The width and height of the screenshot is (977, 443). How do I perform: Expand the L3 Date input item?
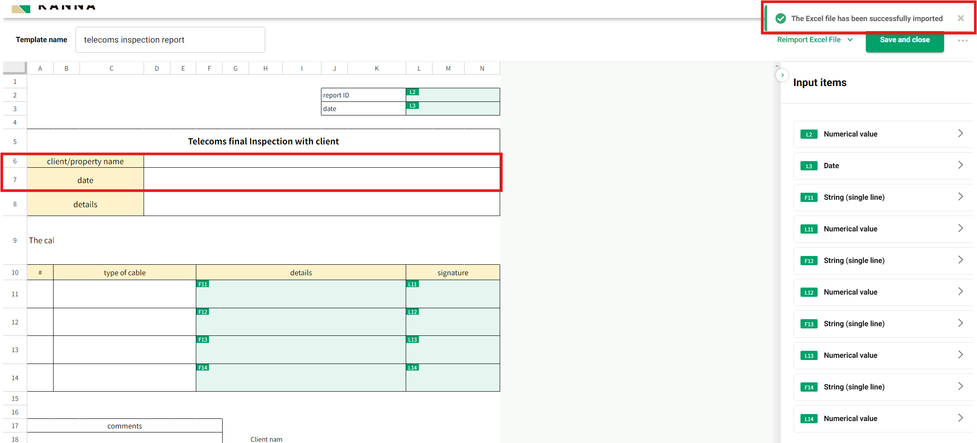pyautogui.click(x=883, y=166)
